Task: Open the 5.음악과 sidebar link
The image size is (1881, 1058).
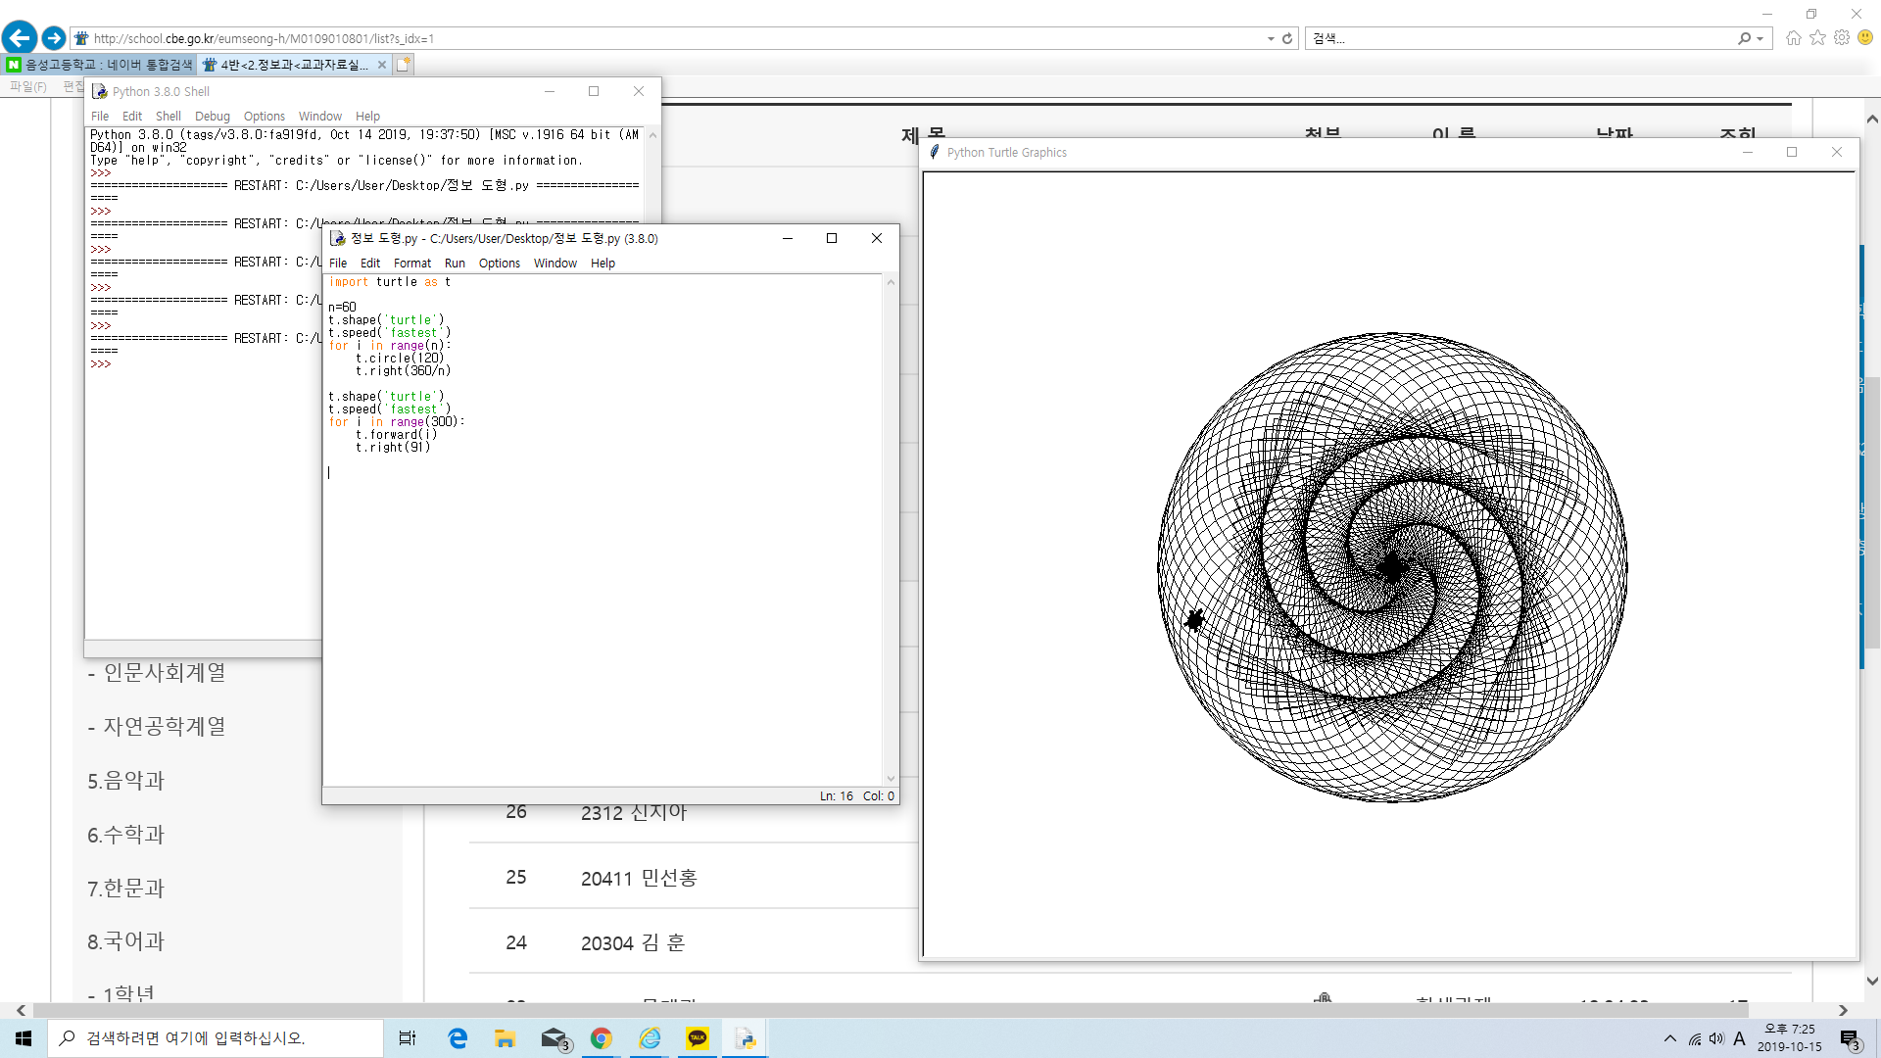Action: (x=126, y=781)
